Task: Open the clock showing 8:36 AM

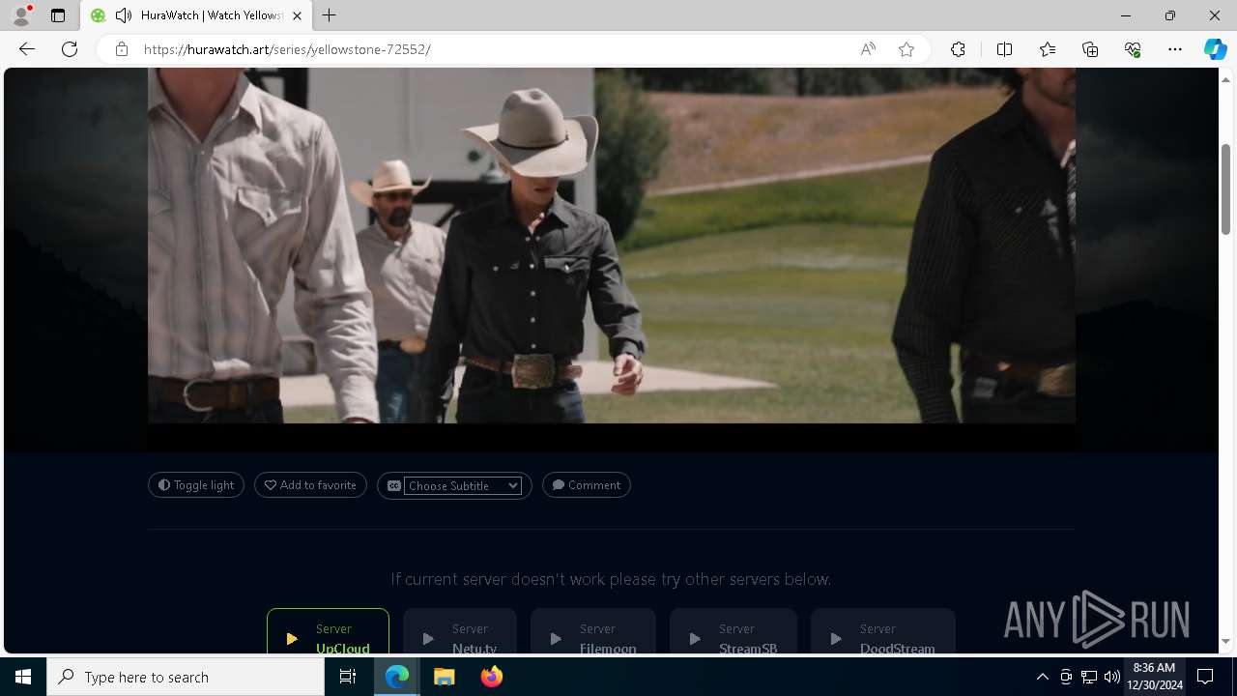Action: [x=1154, y=677]
